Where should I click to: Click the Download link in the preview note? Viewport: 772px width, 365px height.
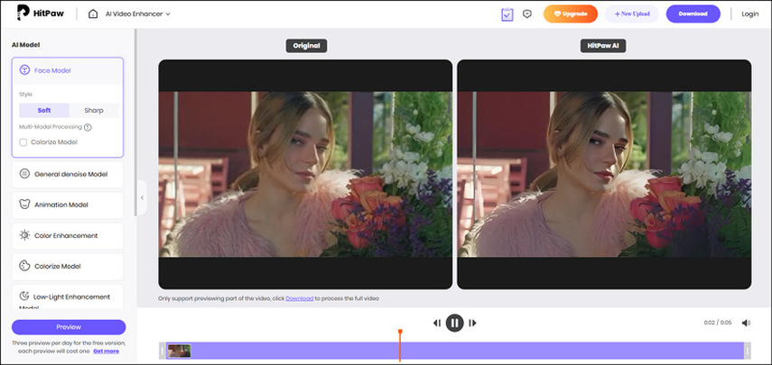click(x=300, y=298)
